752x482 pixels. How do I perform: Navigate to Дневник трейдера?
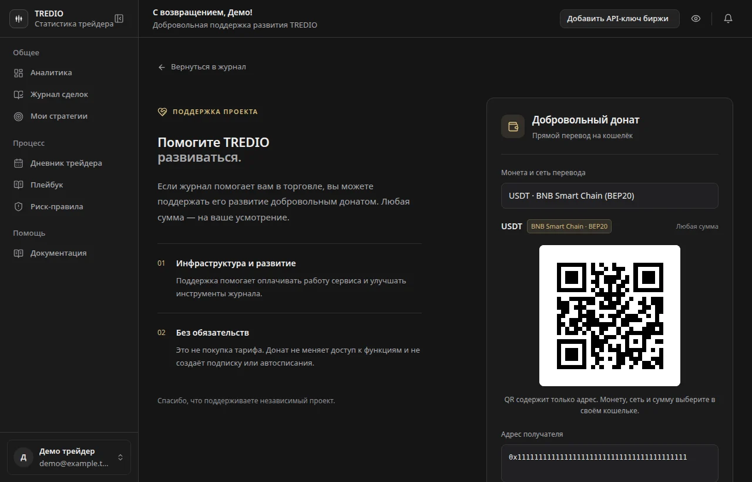[69, 163]
